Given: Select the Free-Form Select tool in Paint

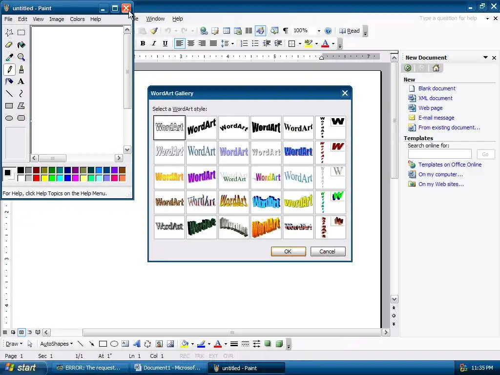Looking at the screenshot, I should click(x=9, y=33).
